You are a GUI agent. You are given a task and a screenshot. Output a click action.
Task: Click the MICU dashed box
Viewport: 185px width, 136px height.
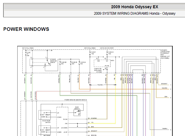(x=102, y=63)
